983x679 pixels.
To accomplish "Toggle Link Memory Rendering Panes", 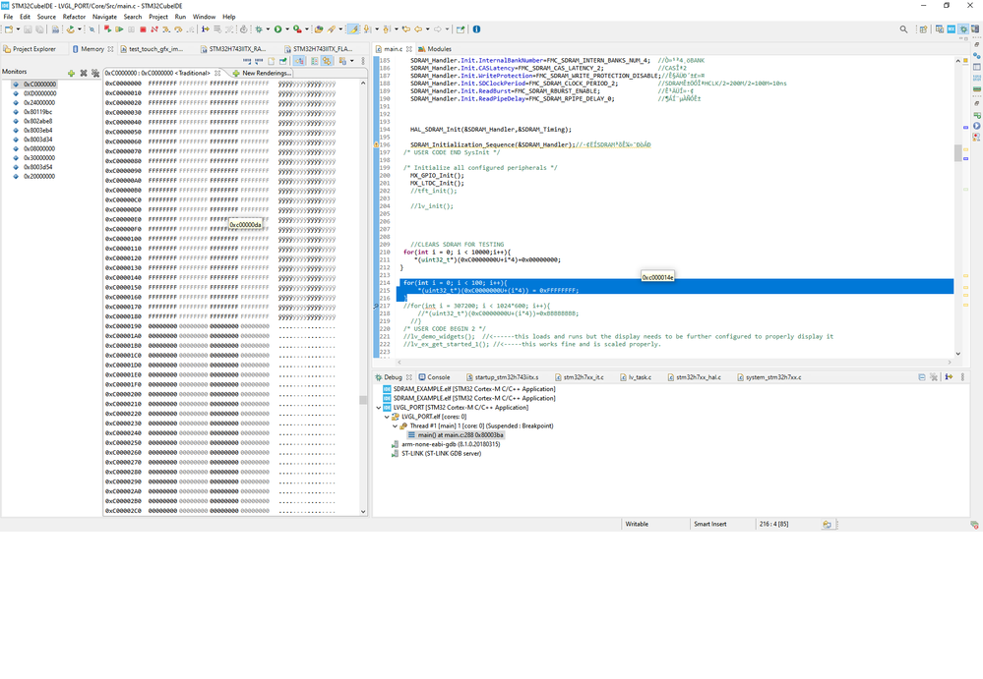I will (327, 61).
